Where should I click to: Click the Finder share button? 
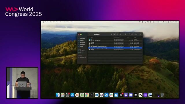(129, 34)
